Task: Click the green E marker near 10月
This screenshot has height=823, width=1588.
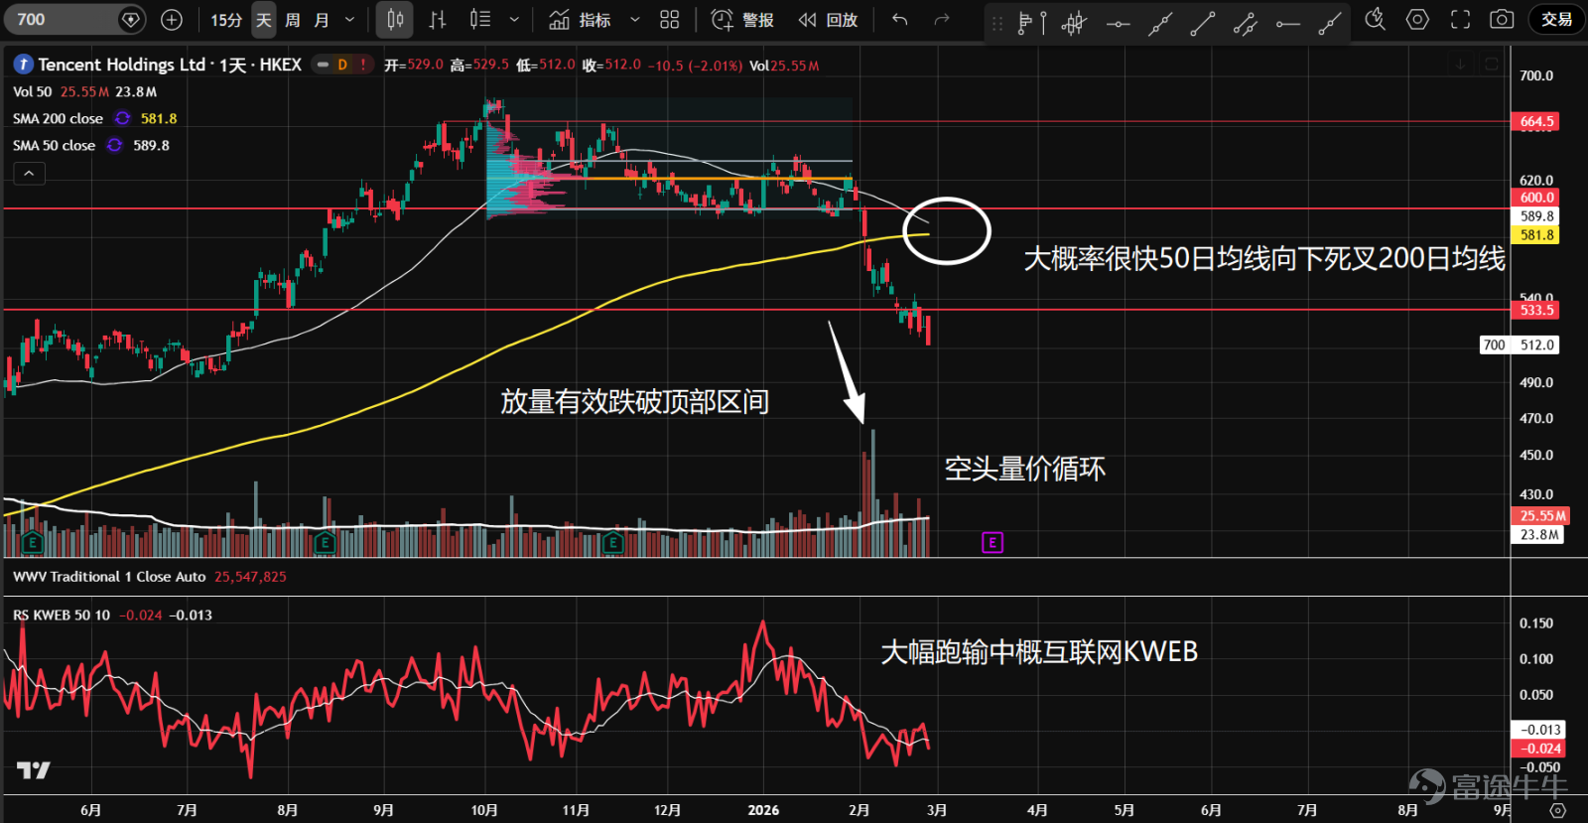Action: point(613,542)
